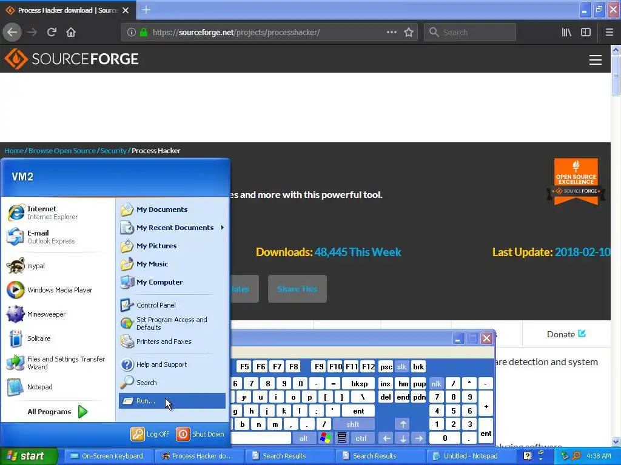The image size is (621, 465).
Task: Toggle the shft key on keyboard
Action: 353,424
